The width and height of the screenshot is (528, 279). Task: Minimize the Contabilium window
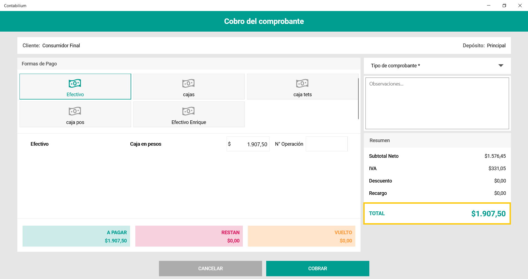pyautogui.click(x=488, y=5)
